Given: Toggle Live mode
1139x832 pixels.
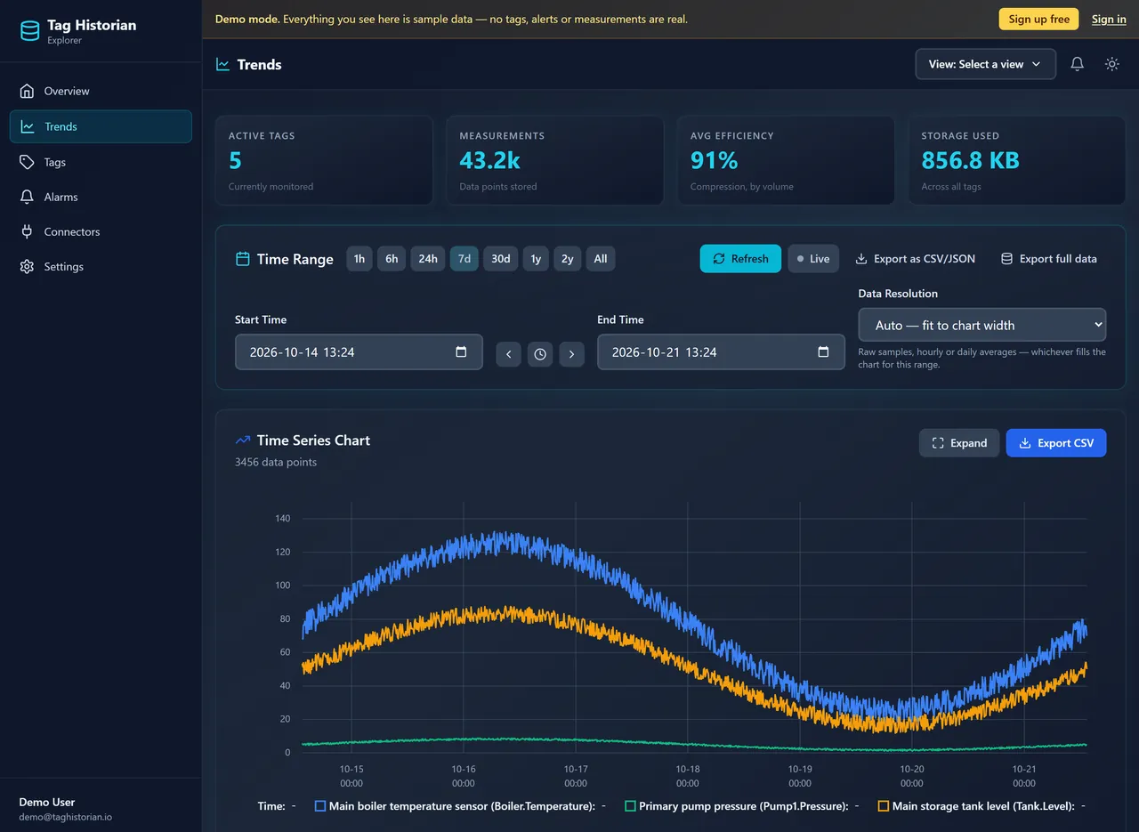Looking at the screenshot, I should click(x=813, y=259).
